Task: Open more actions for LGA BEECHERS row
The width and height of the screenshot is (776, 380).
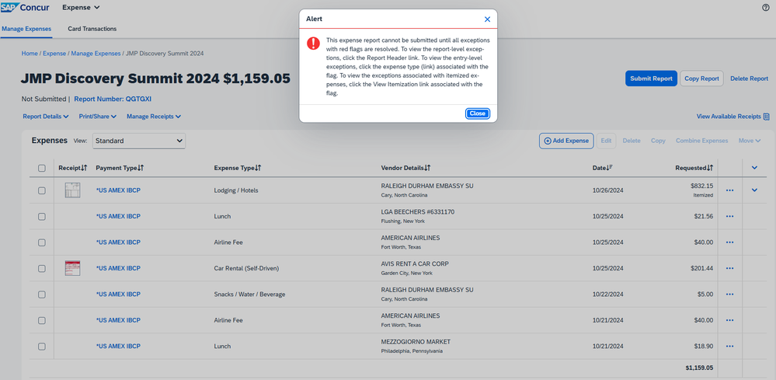Action: 729,216
